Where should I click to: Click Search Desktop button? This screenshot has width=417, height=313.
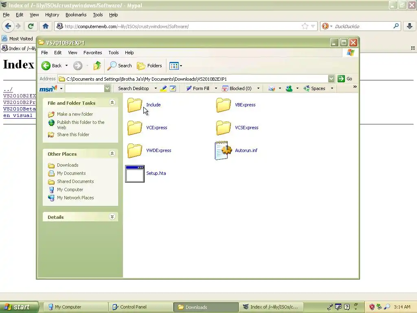click(x=134, y=88)
